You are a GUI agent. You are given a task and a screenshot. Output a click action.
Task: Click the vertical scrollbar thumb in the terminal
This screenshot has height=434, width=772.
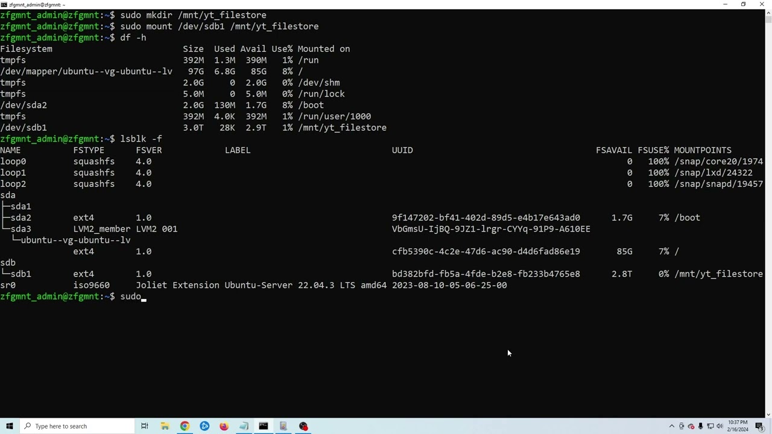click(768, 18)
